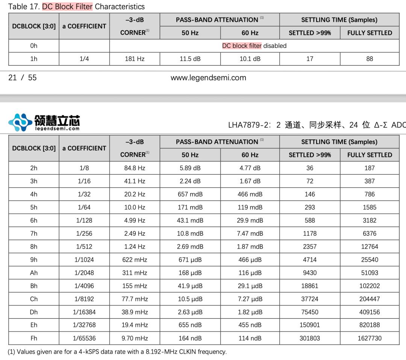Select the '37724' settled samples cell
This screenshot has height=360, width=406.
point(310,299)
